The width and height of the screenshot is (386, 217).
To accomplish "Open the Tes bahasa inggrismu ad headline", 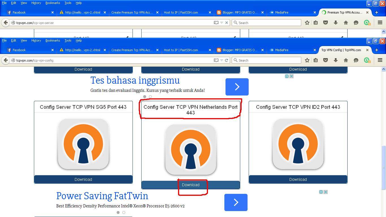I will tap(135, 80).
